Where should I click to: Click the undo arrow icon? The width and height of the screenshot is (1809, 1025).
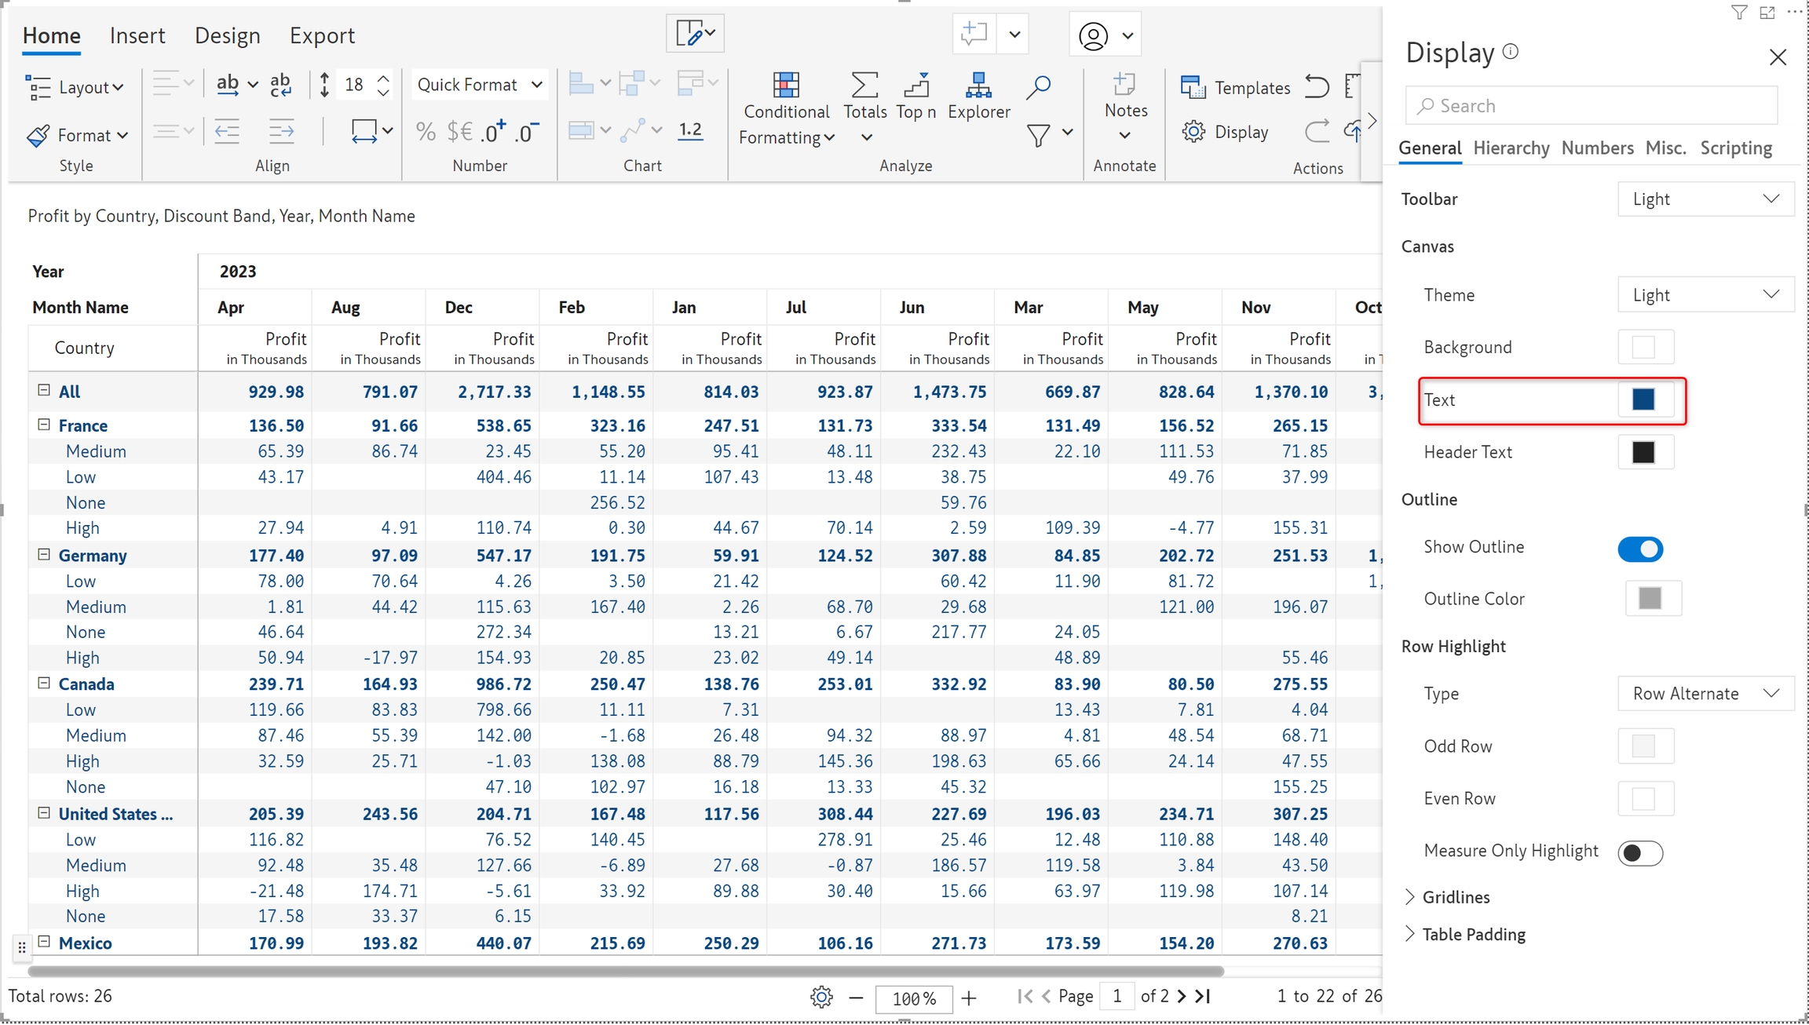pyautogui.click(x=1317, y=86)
